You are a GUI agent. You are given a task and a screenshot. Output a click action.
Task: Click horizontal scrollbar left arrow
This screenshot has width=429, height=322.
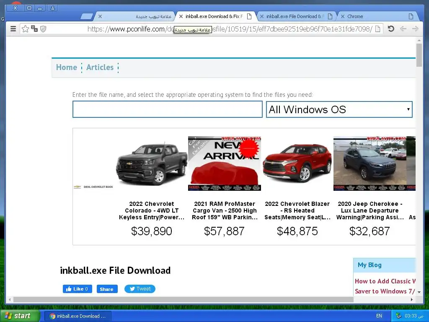[x=10, y=299]
